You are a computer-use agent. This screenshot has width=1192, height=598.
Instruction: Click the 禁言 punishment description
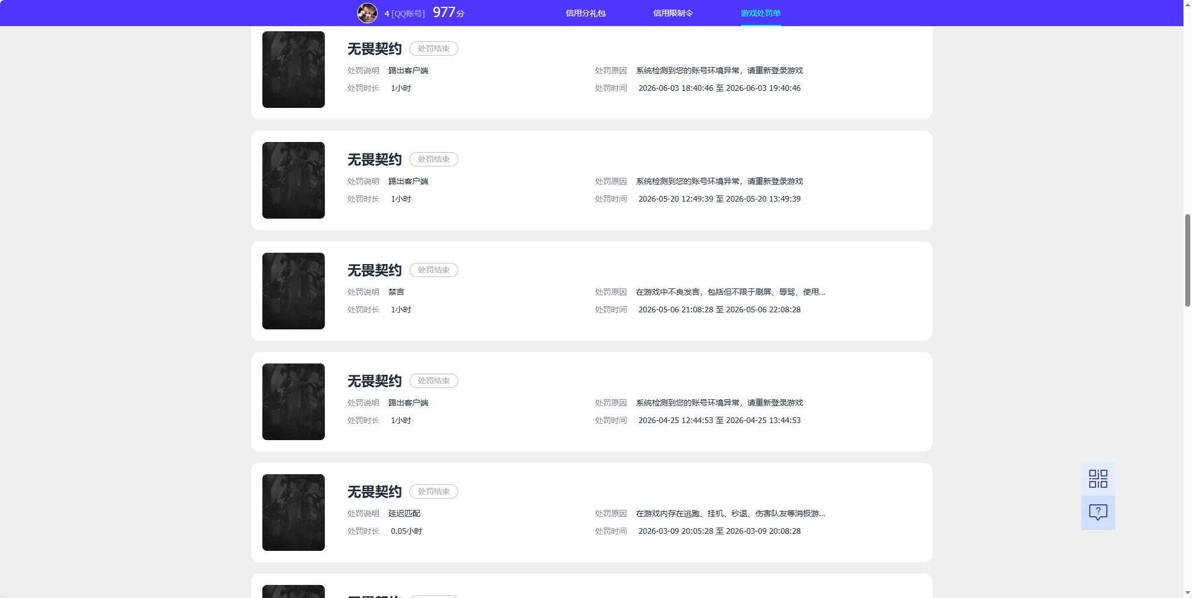396,292
